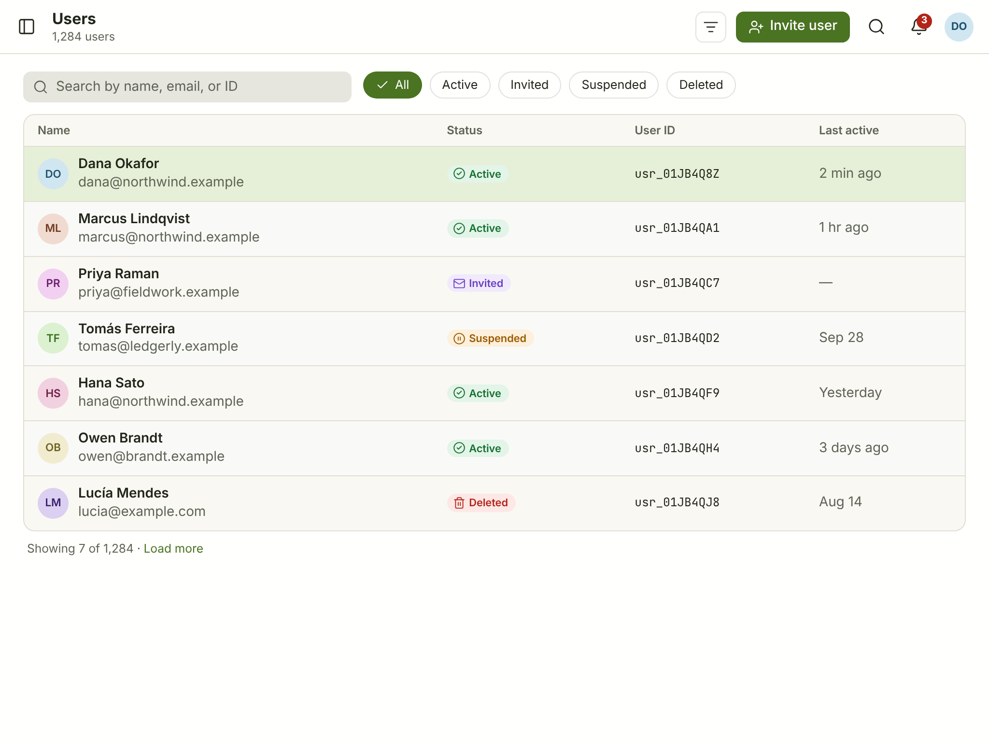
Task: Click email tomas@ledgerly.example
Action: 158,346
